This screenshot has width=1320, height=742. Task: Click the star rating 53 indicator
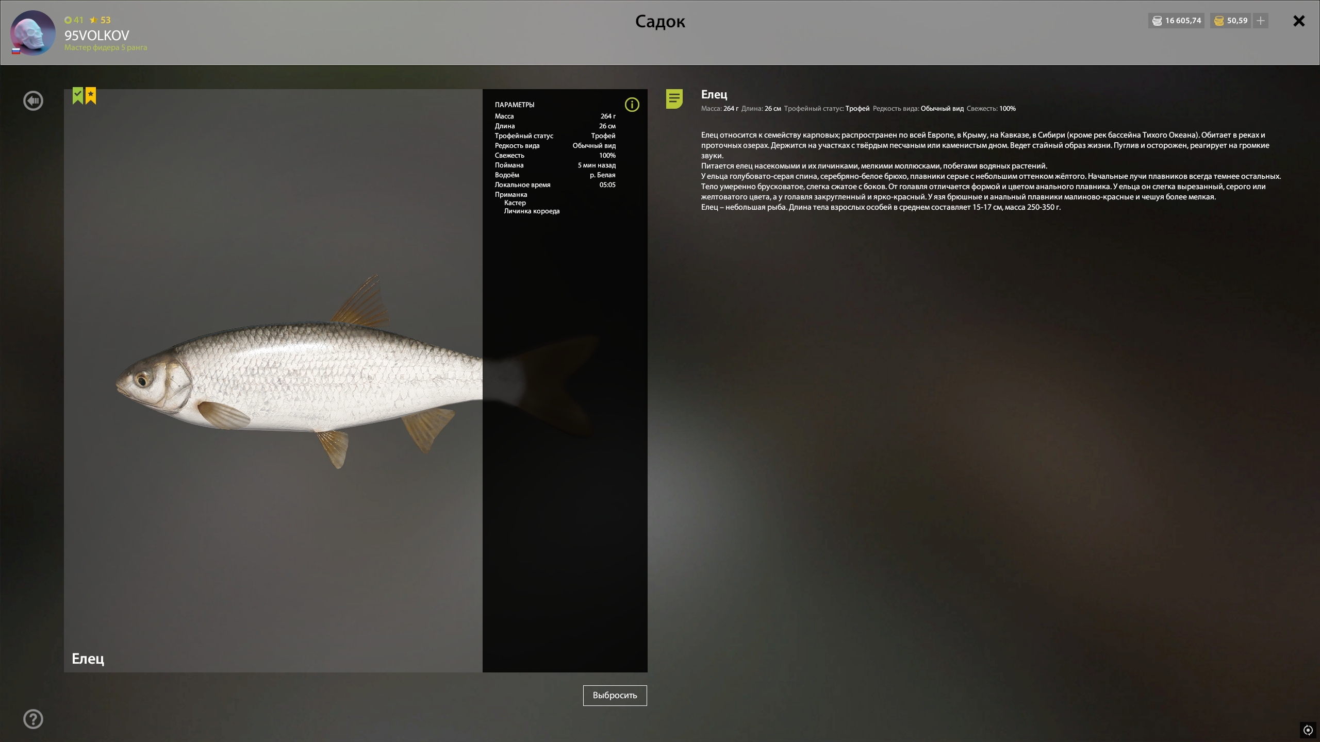click(100, 20)
